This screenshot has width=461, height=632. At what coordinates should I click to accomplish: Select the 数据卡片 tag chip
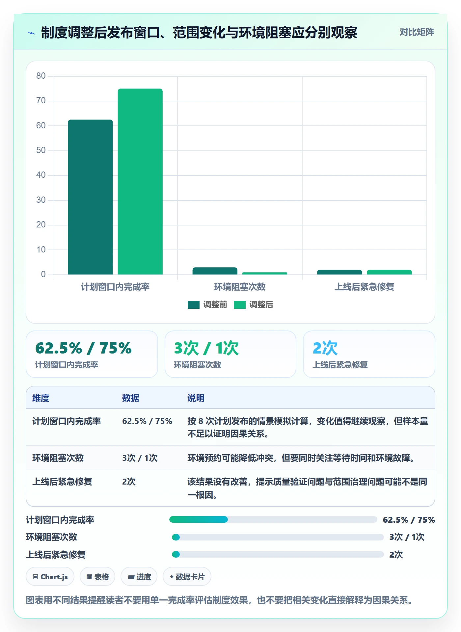point(187,577)
